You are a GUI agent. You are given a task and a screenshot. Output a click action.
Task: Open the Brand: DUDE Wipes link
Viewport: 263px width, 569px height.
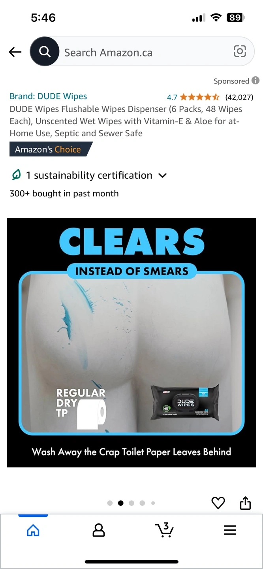click(x=48, y=96)
